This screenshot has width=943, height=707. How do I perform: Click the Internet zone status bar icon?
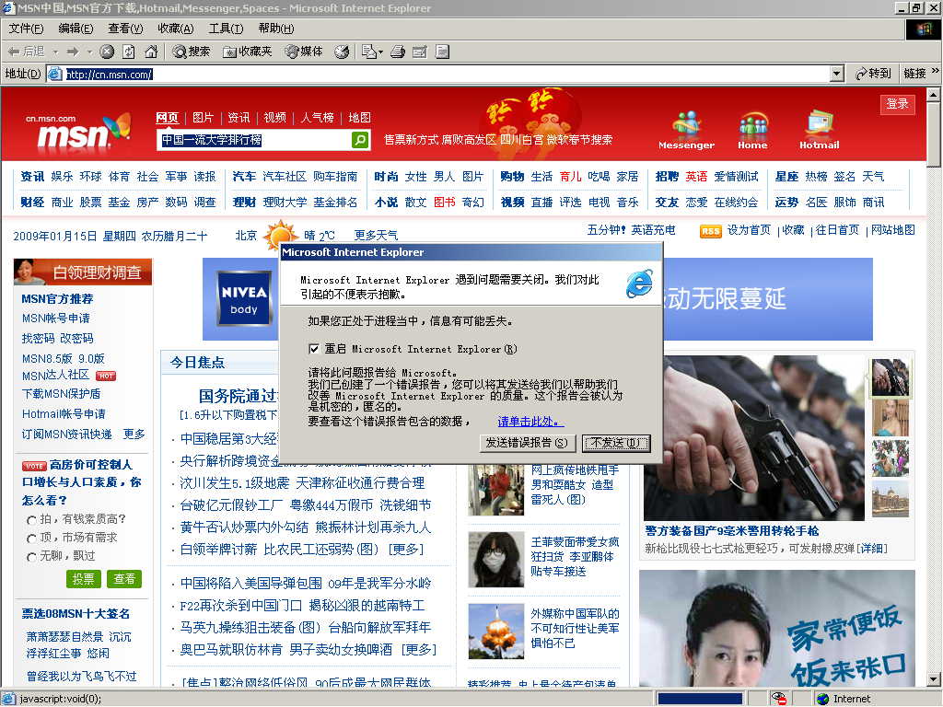coord(822,700)
